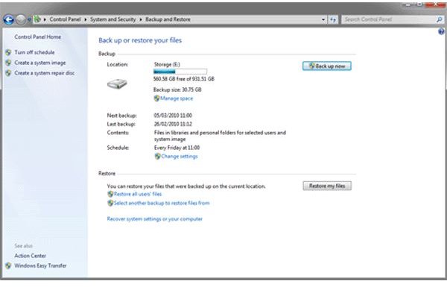
Task: Click the disk space usage bar
Action: 180,72
